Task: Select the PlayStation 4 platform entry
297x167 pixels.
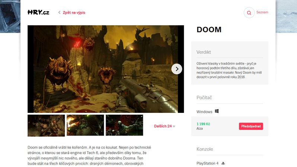Action: point(207,163)
